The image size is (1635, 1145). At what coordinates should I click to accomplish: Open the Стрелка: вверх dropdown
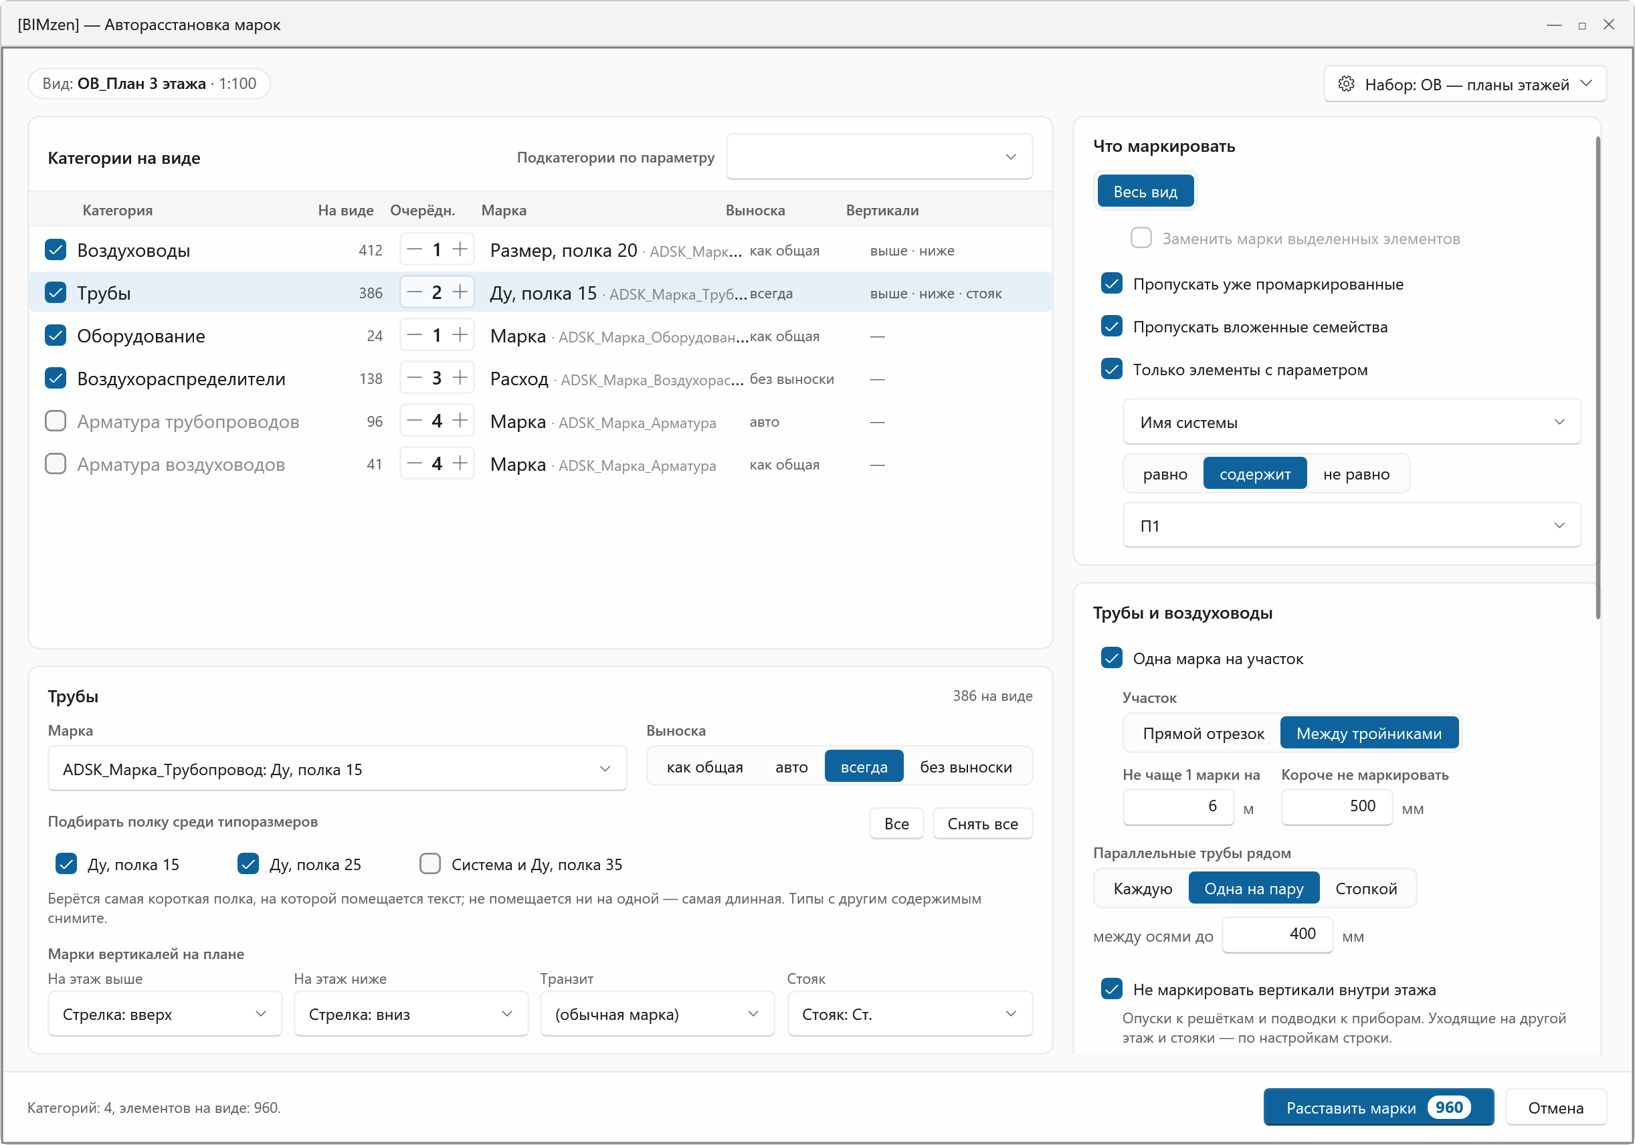(165, 1014)
